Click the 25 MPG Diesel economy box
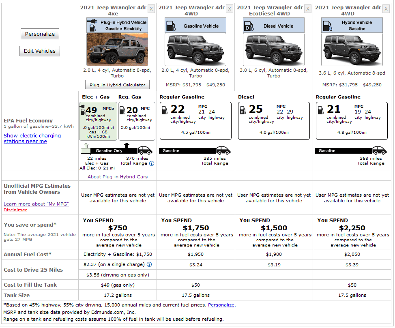Screen dimensions: 395x328 [x=274, y=121]
